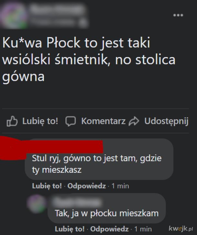Like the 'Tak, ja w płocku mieszkam' reply

(x=70, y=229)
